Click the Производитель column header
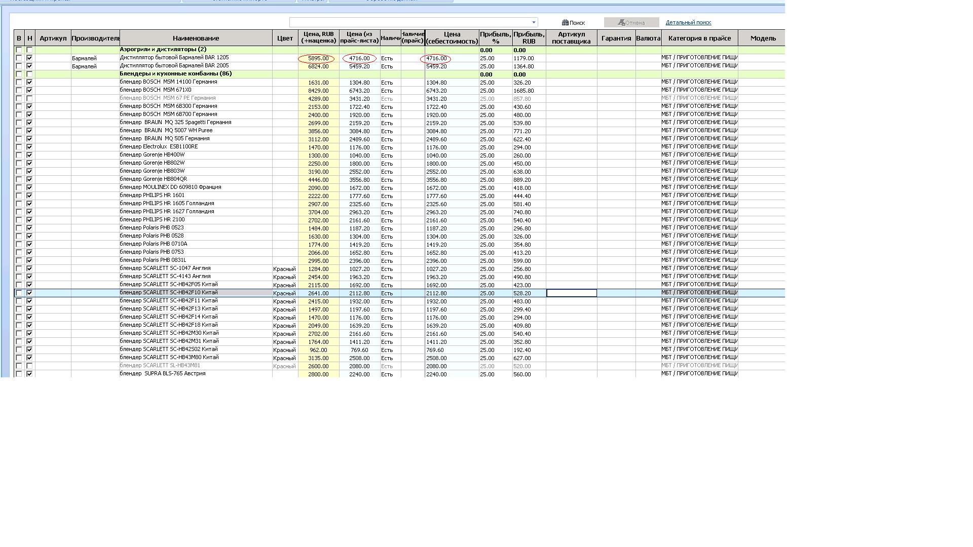This screenshot has width=973, height=547. [95, 38]
